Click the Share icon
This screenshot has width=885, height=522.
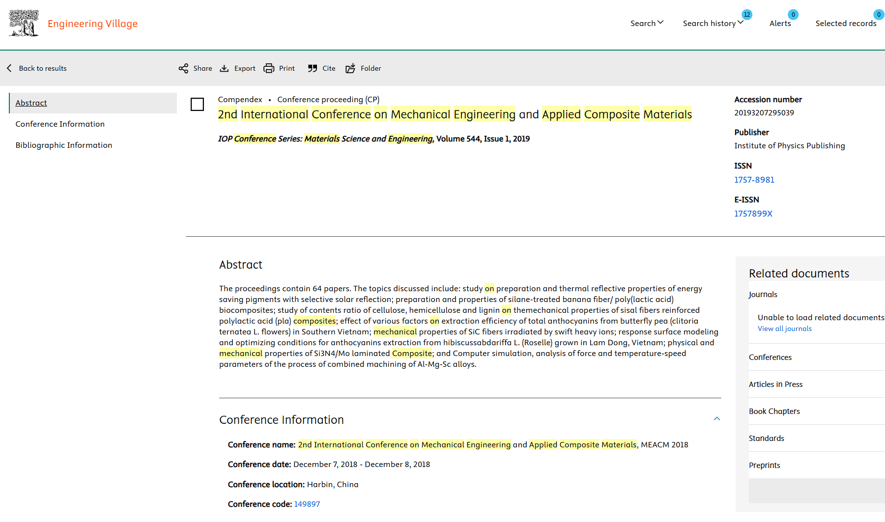click(x=183, y=68)
